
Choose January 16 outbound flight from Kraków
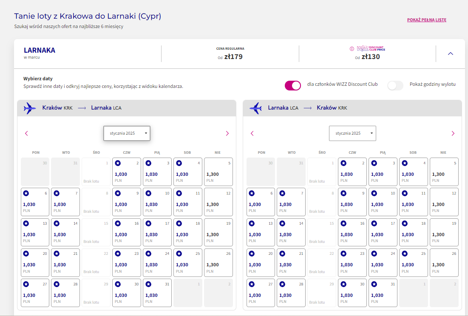[127, 232]
